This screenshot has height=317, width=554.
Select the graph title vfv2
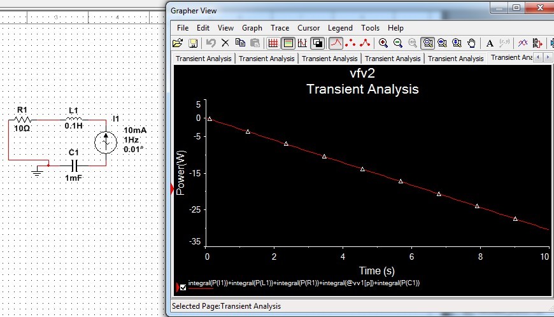(x=362, y=73)
